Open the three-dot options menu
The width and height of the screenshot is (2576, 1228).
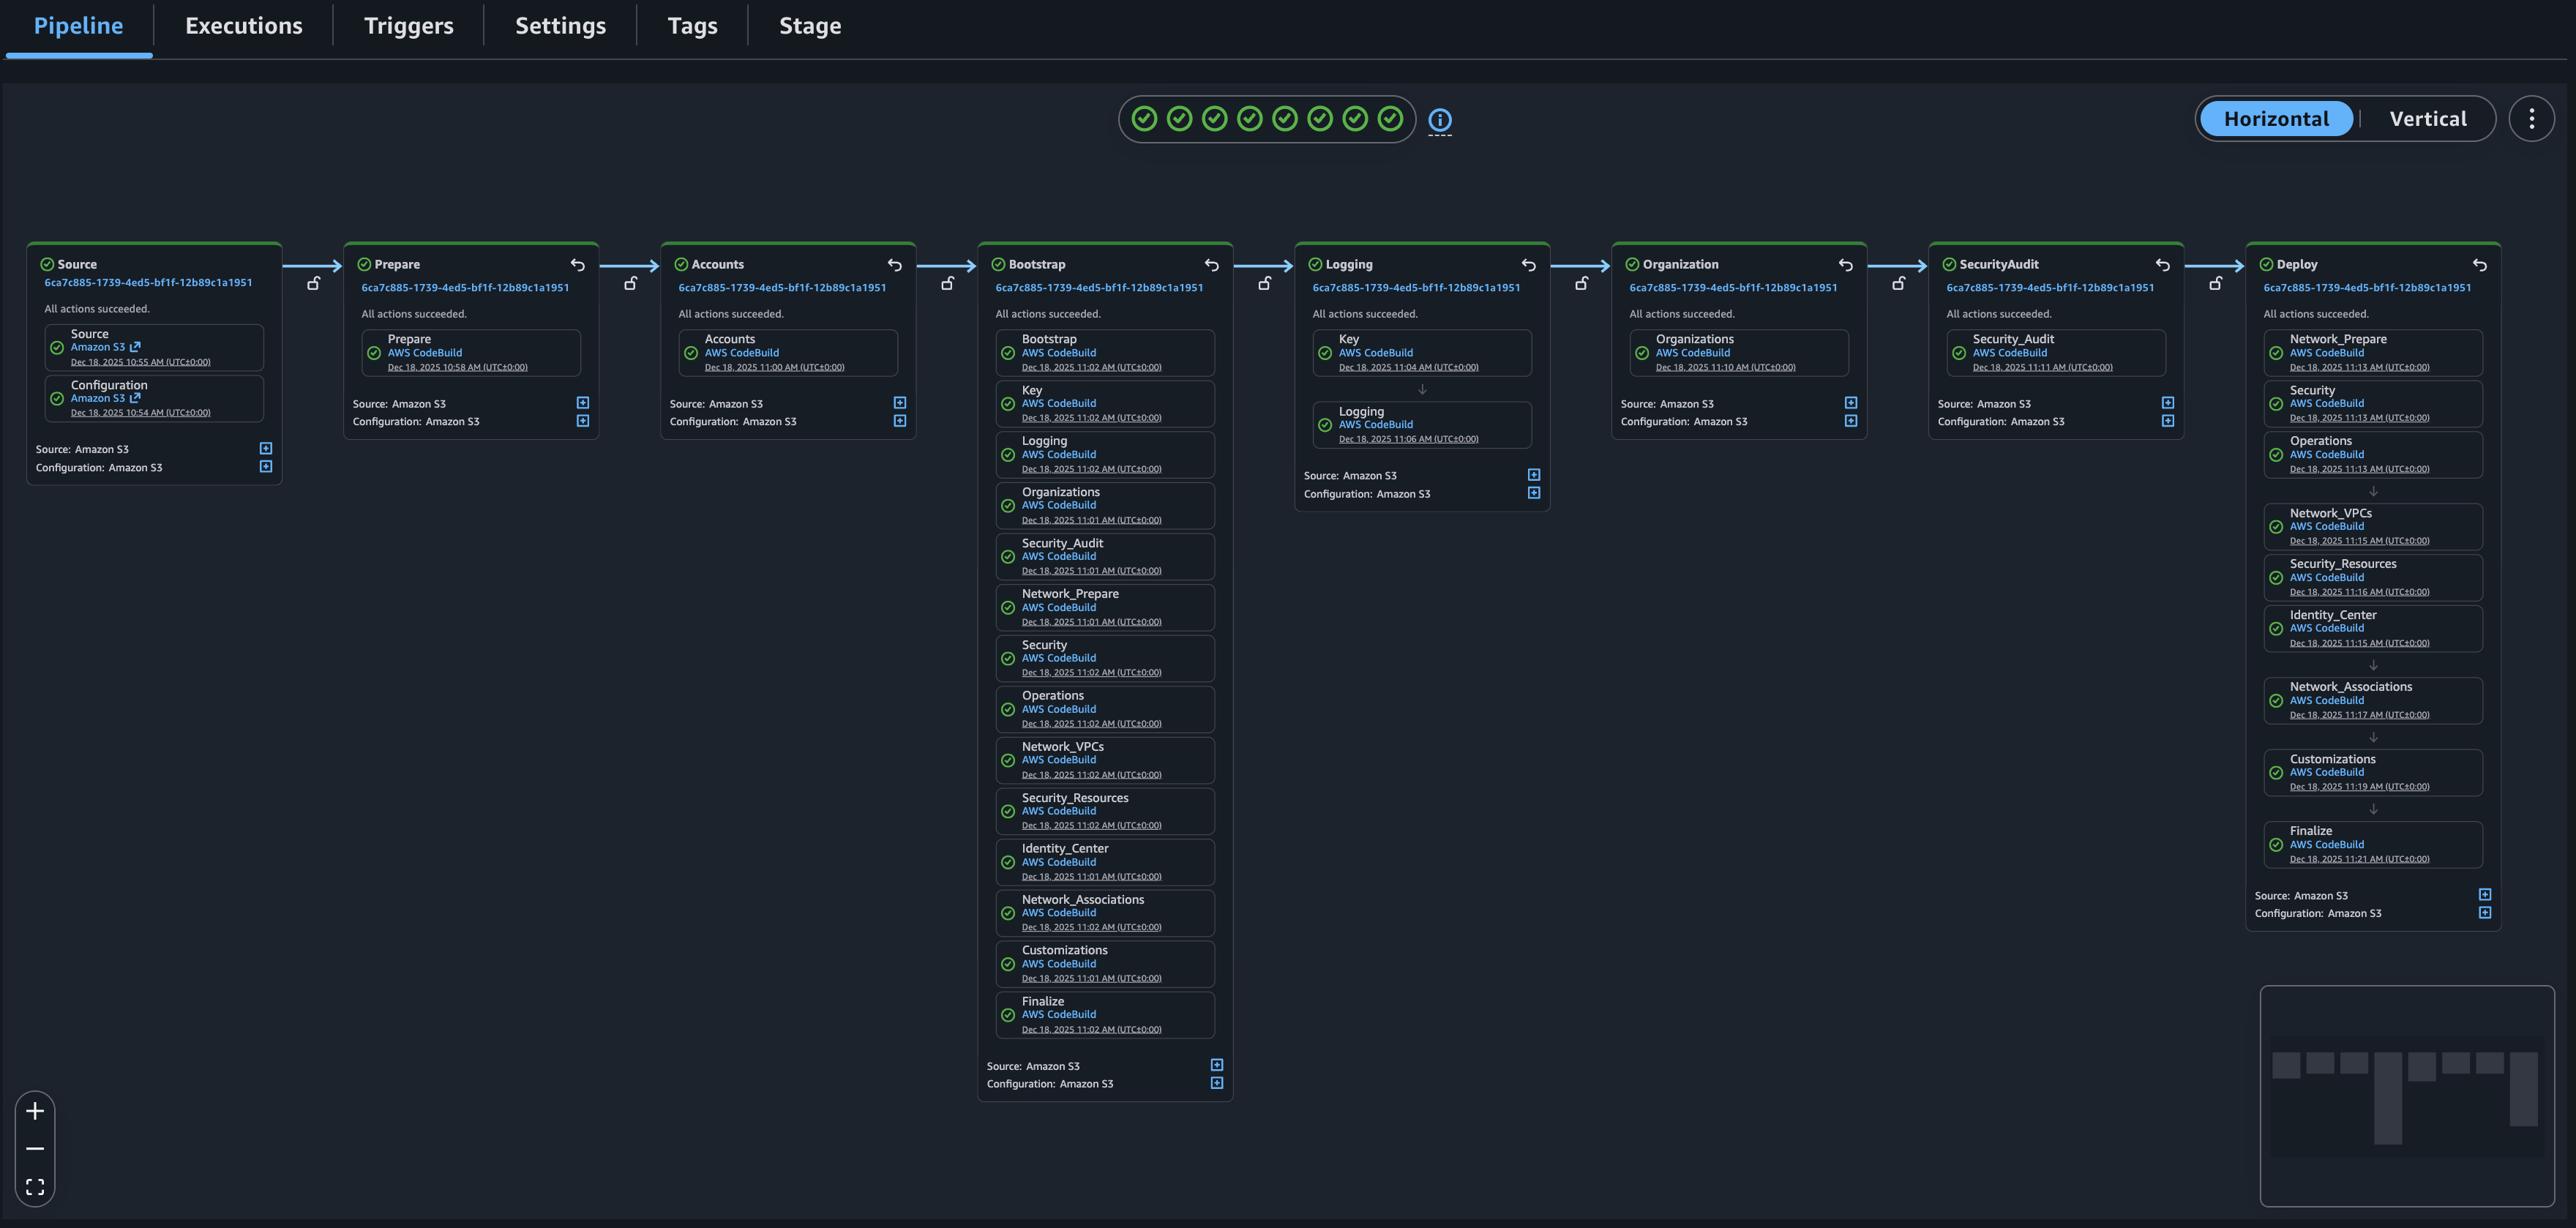point(2531,119)
